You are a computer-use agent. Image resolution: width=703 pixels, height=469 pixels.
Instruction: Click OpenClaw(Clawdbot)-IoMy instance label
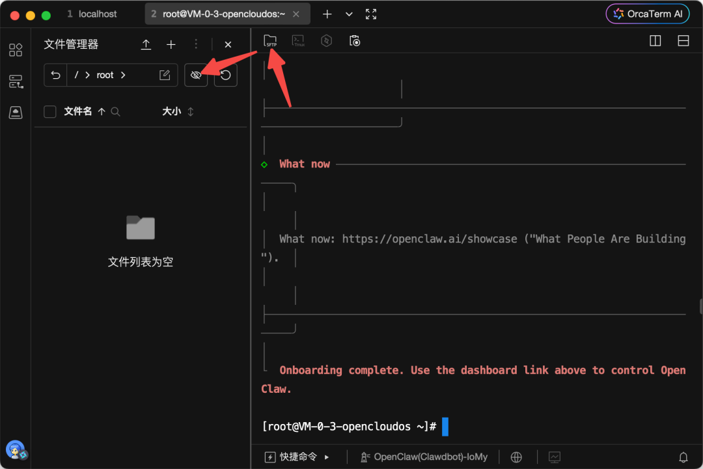424,457
